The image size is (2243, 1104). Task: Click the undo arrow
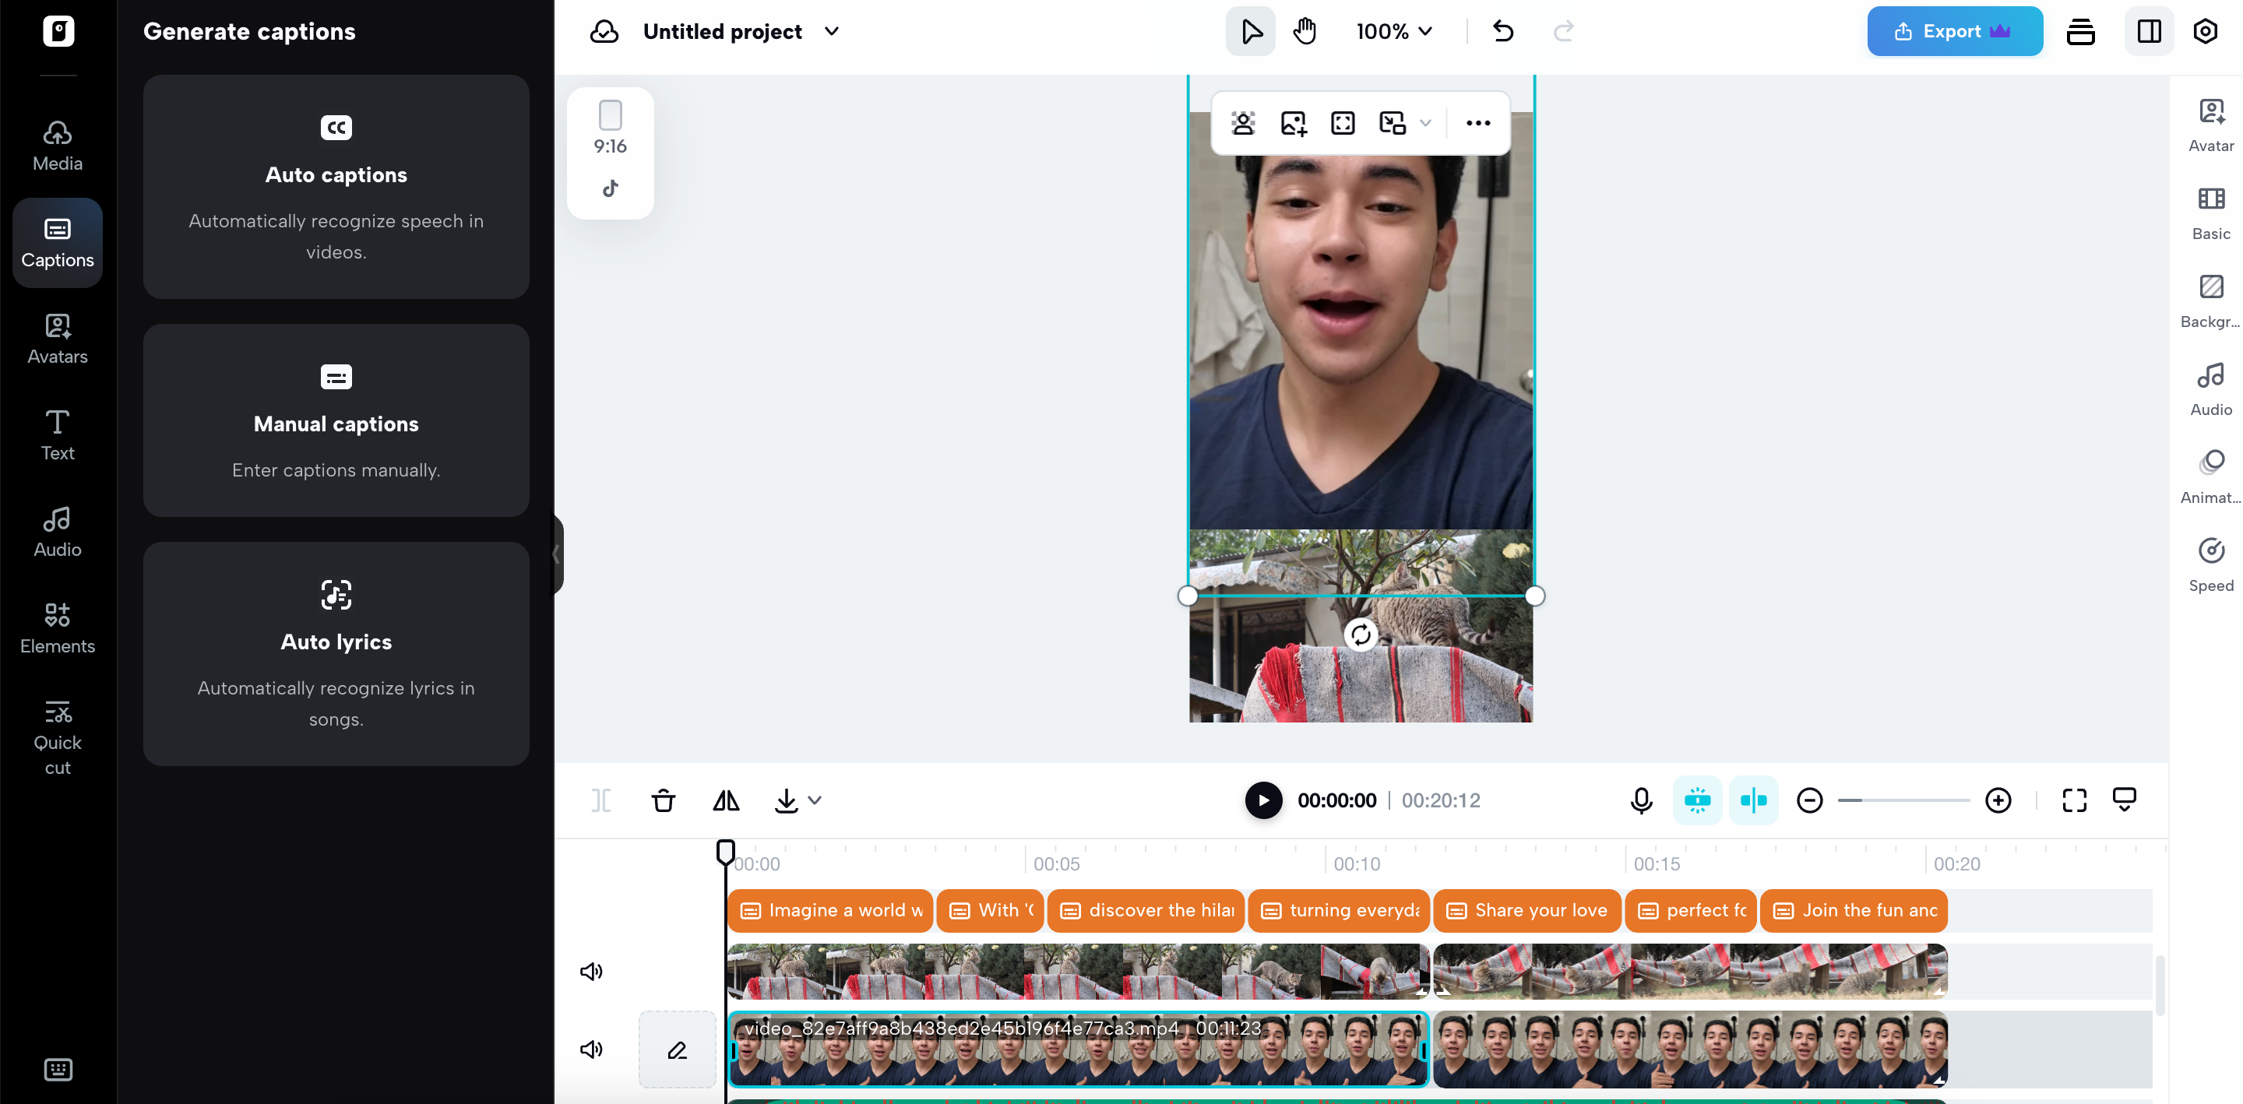point(1503,31)
